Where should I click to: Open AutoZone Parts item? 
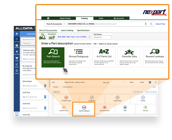[64, 109]
